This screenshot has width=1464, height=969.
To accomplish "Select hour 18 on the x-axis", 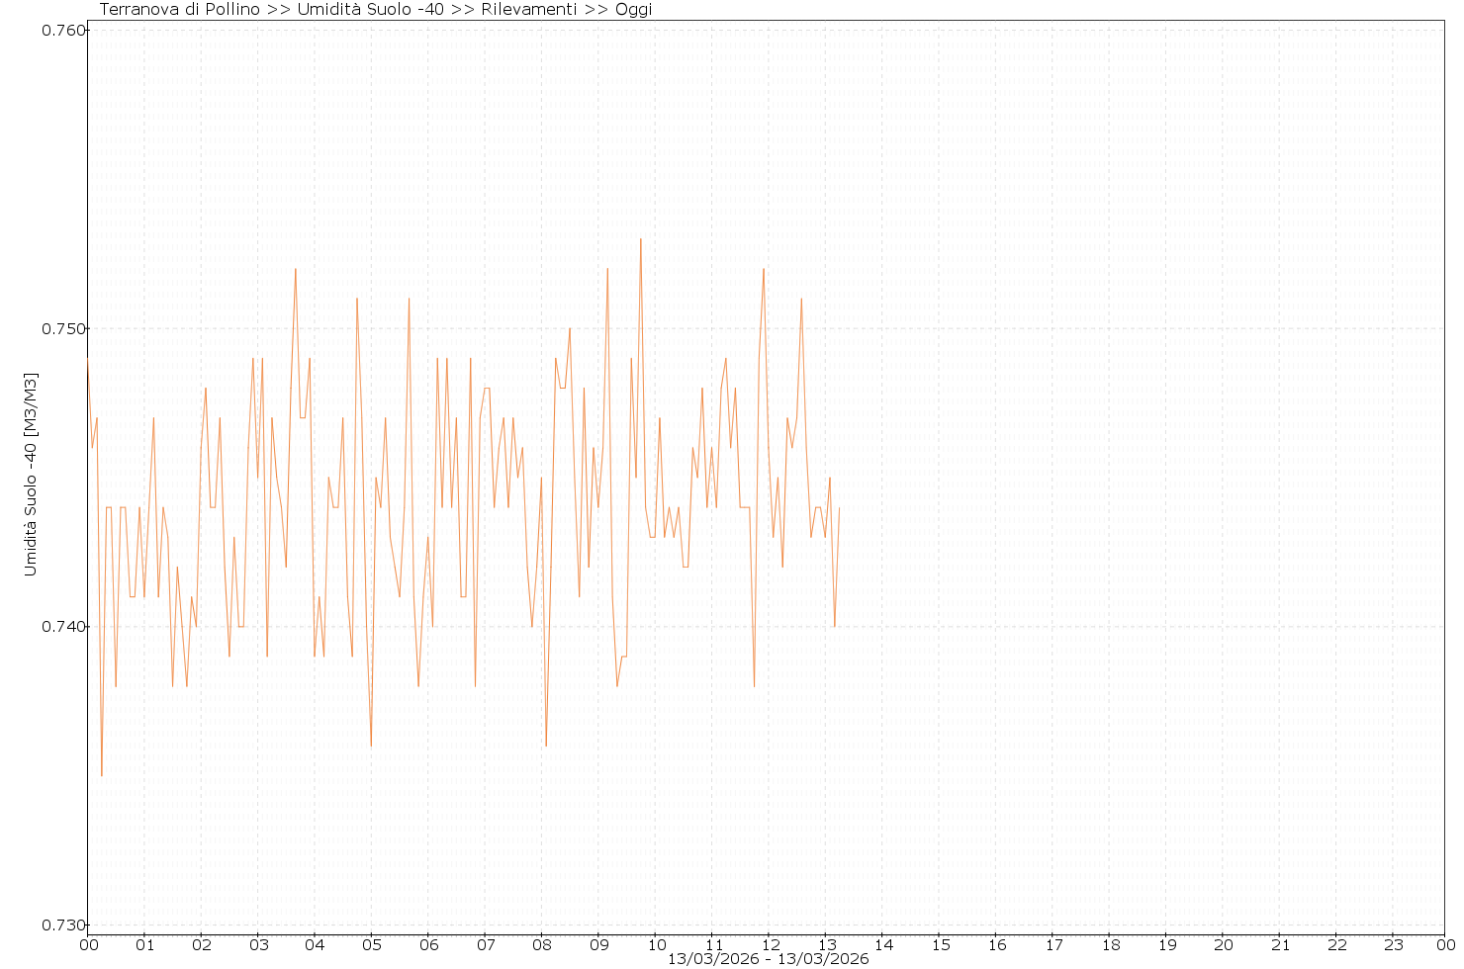I will coord(1110,944).
